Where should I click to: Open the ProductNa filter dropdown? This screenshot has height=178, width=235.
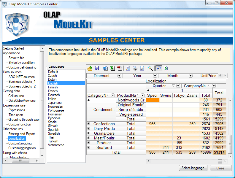[x=142, y=96]
